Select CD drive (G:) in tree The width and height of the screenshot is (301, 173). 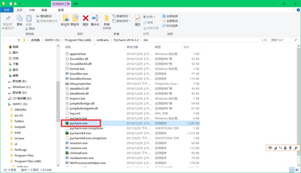(x=22, y=98)
